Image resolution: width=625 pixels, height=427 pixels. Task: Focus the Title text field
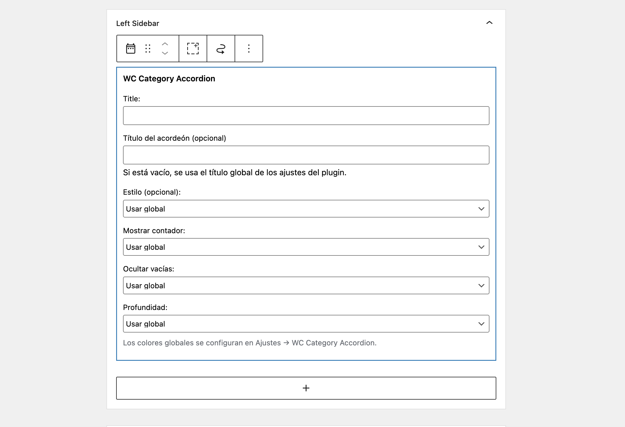coord(306,116)
